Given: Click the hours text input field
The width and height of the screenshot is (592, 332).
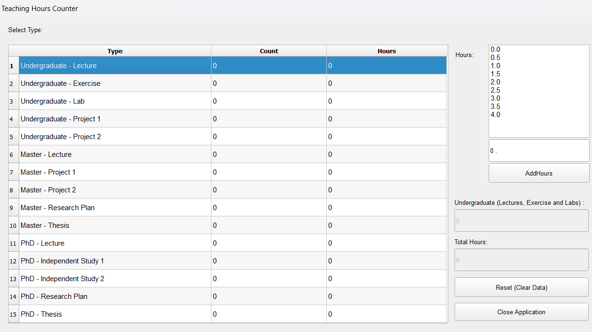Looking at the screenshot, I should coord(539,151).
